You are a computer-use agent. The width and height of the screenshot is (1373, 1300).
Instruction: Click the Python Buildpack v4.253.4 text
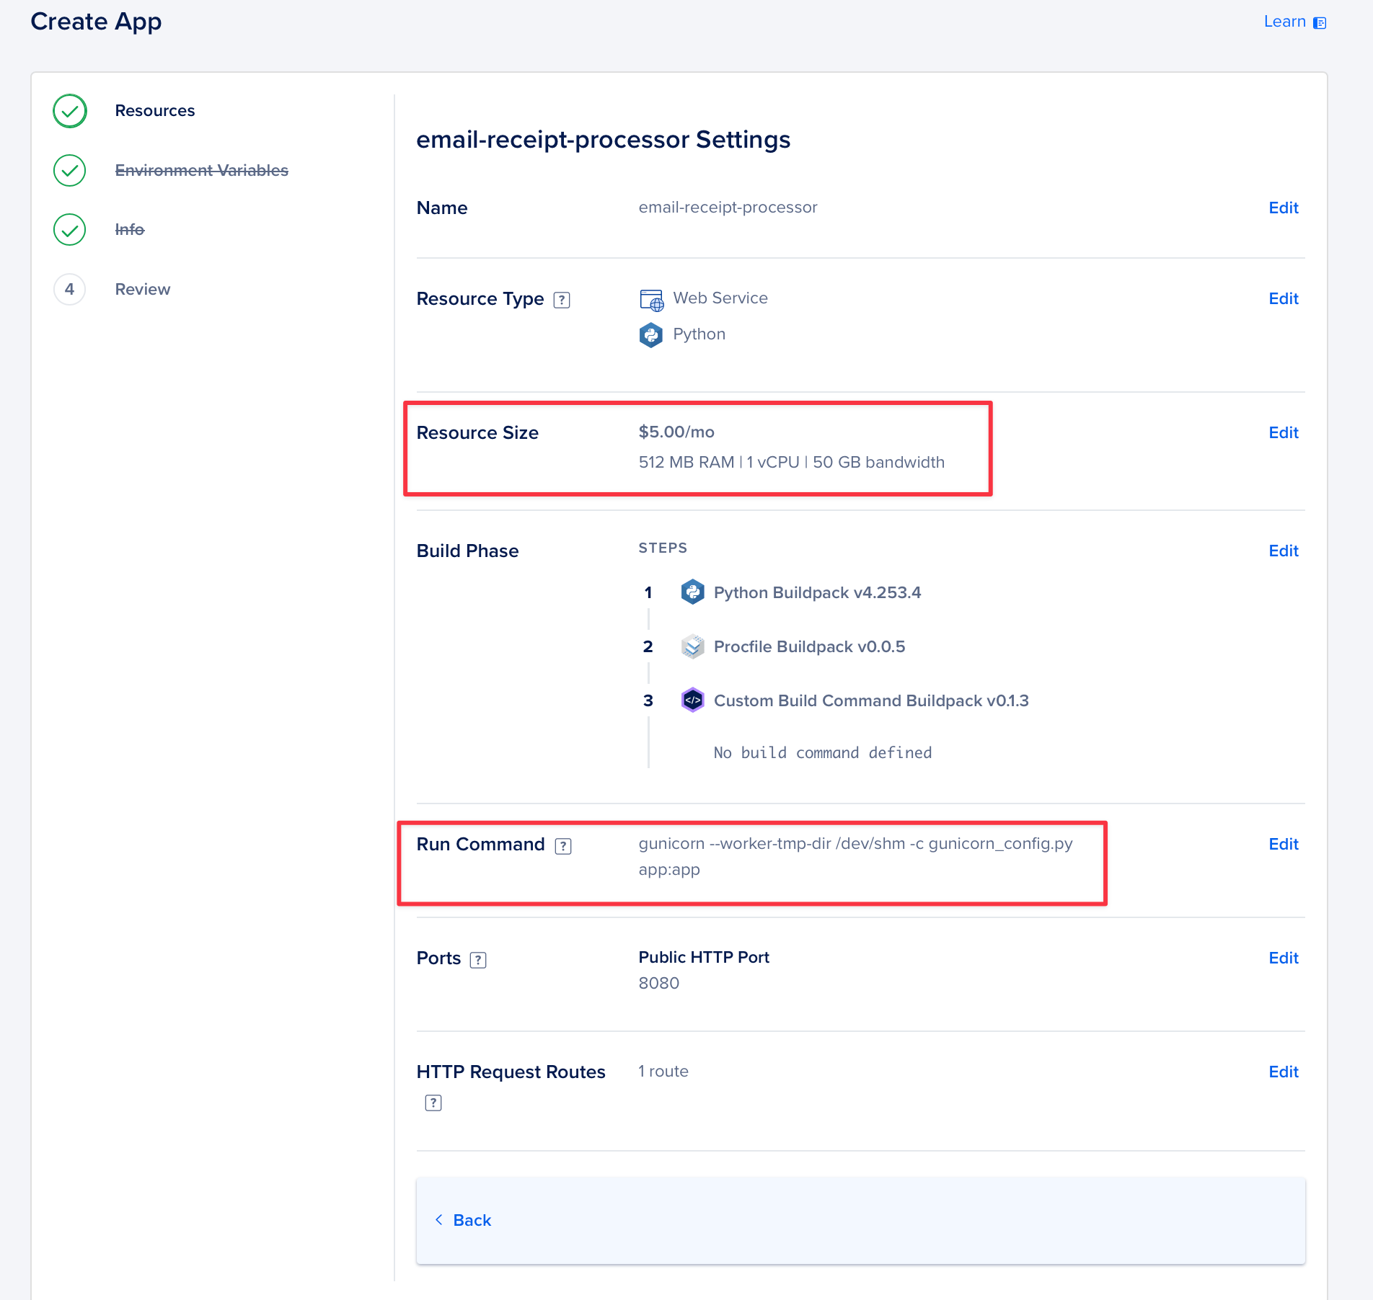817,592
